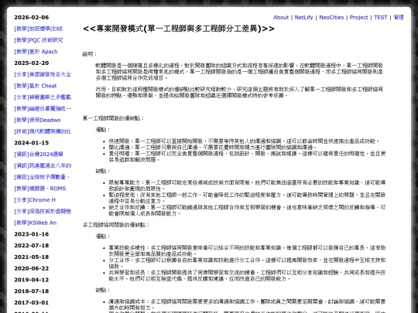Expand the 2021-05-18 date group
This screenshot has height=313, width=418.
(32, 257)
